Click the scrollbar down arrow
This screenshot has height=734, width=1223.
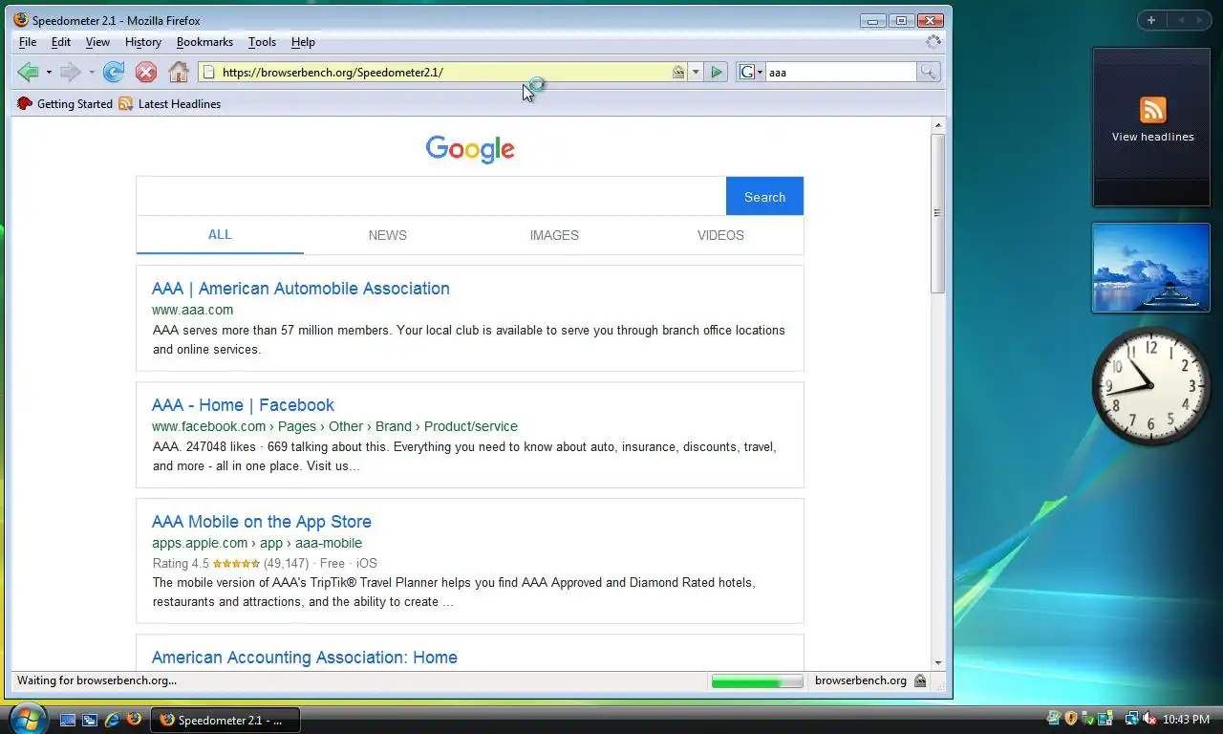938,662
